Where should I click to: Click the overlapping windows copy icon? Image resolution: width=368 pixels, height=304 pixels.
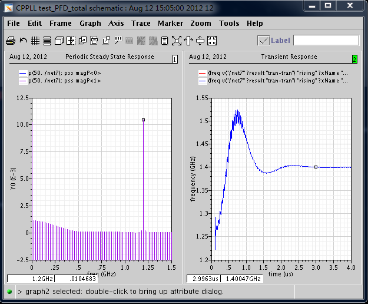pyautogui.click(x=82, y=41)
